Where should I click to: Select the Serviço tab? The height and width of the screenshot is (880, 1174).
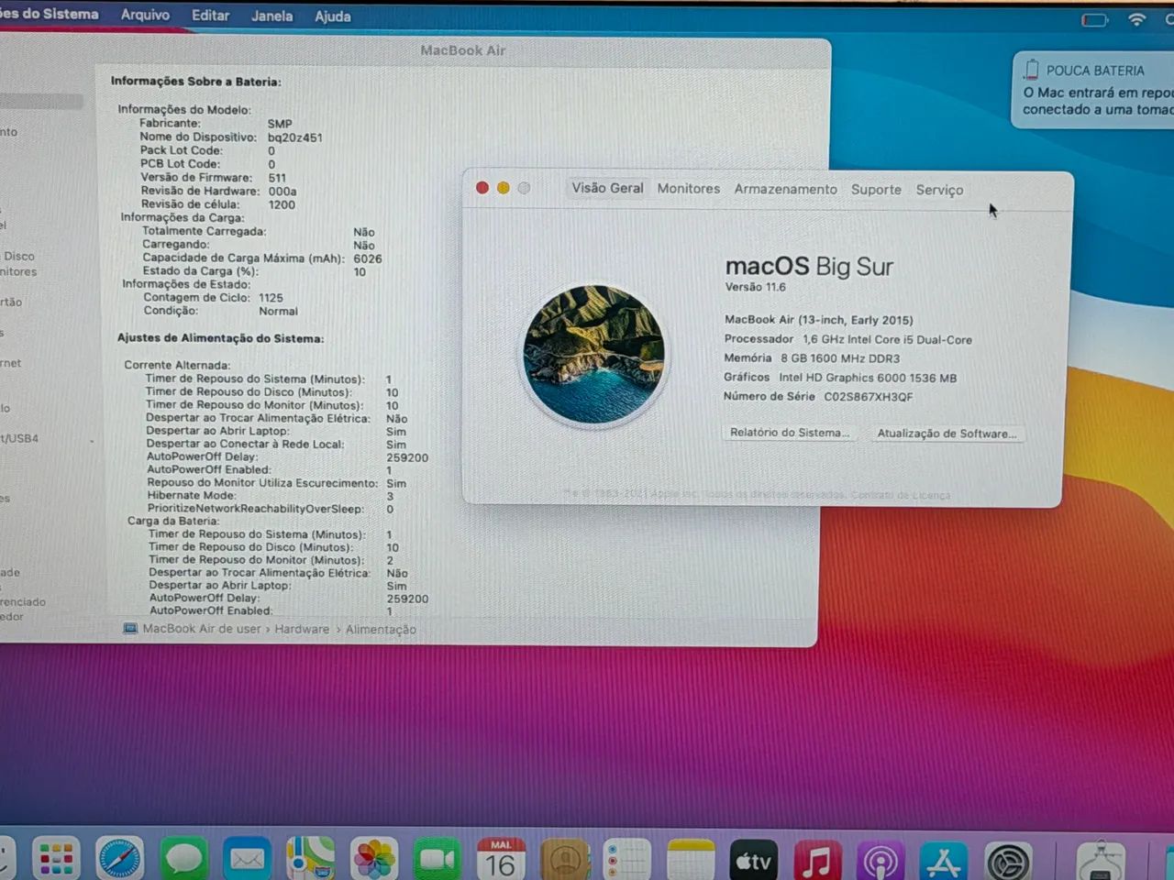pyautogui.click(x=939, y=190)
